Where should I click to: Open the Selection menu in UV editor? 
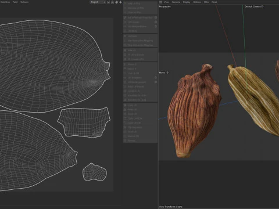(5, 2)
